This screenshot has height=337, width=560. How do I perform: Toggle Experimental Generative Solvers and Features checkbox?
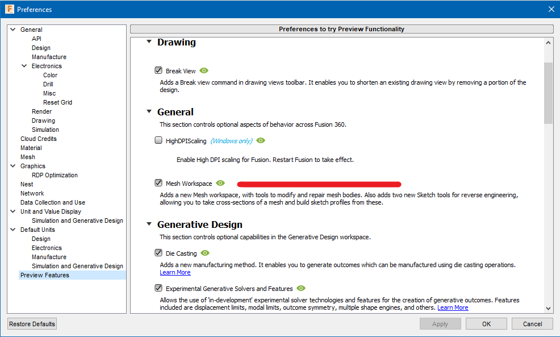(158, 288)
